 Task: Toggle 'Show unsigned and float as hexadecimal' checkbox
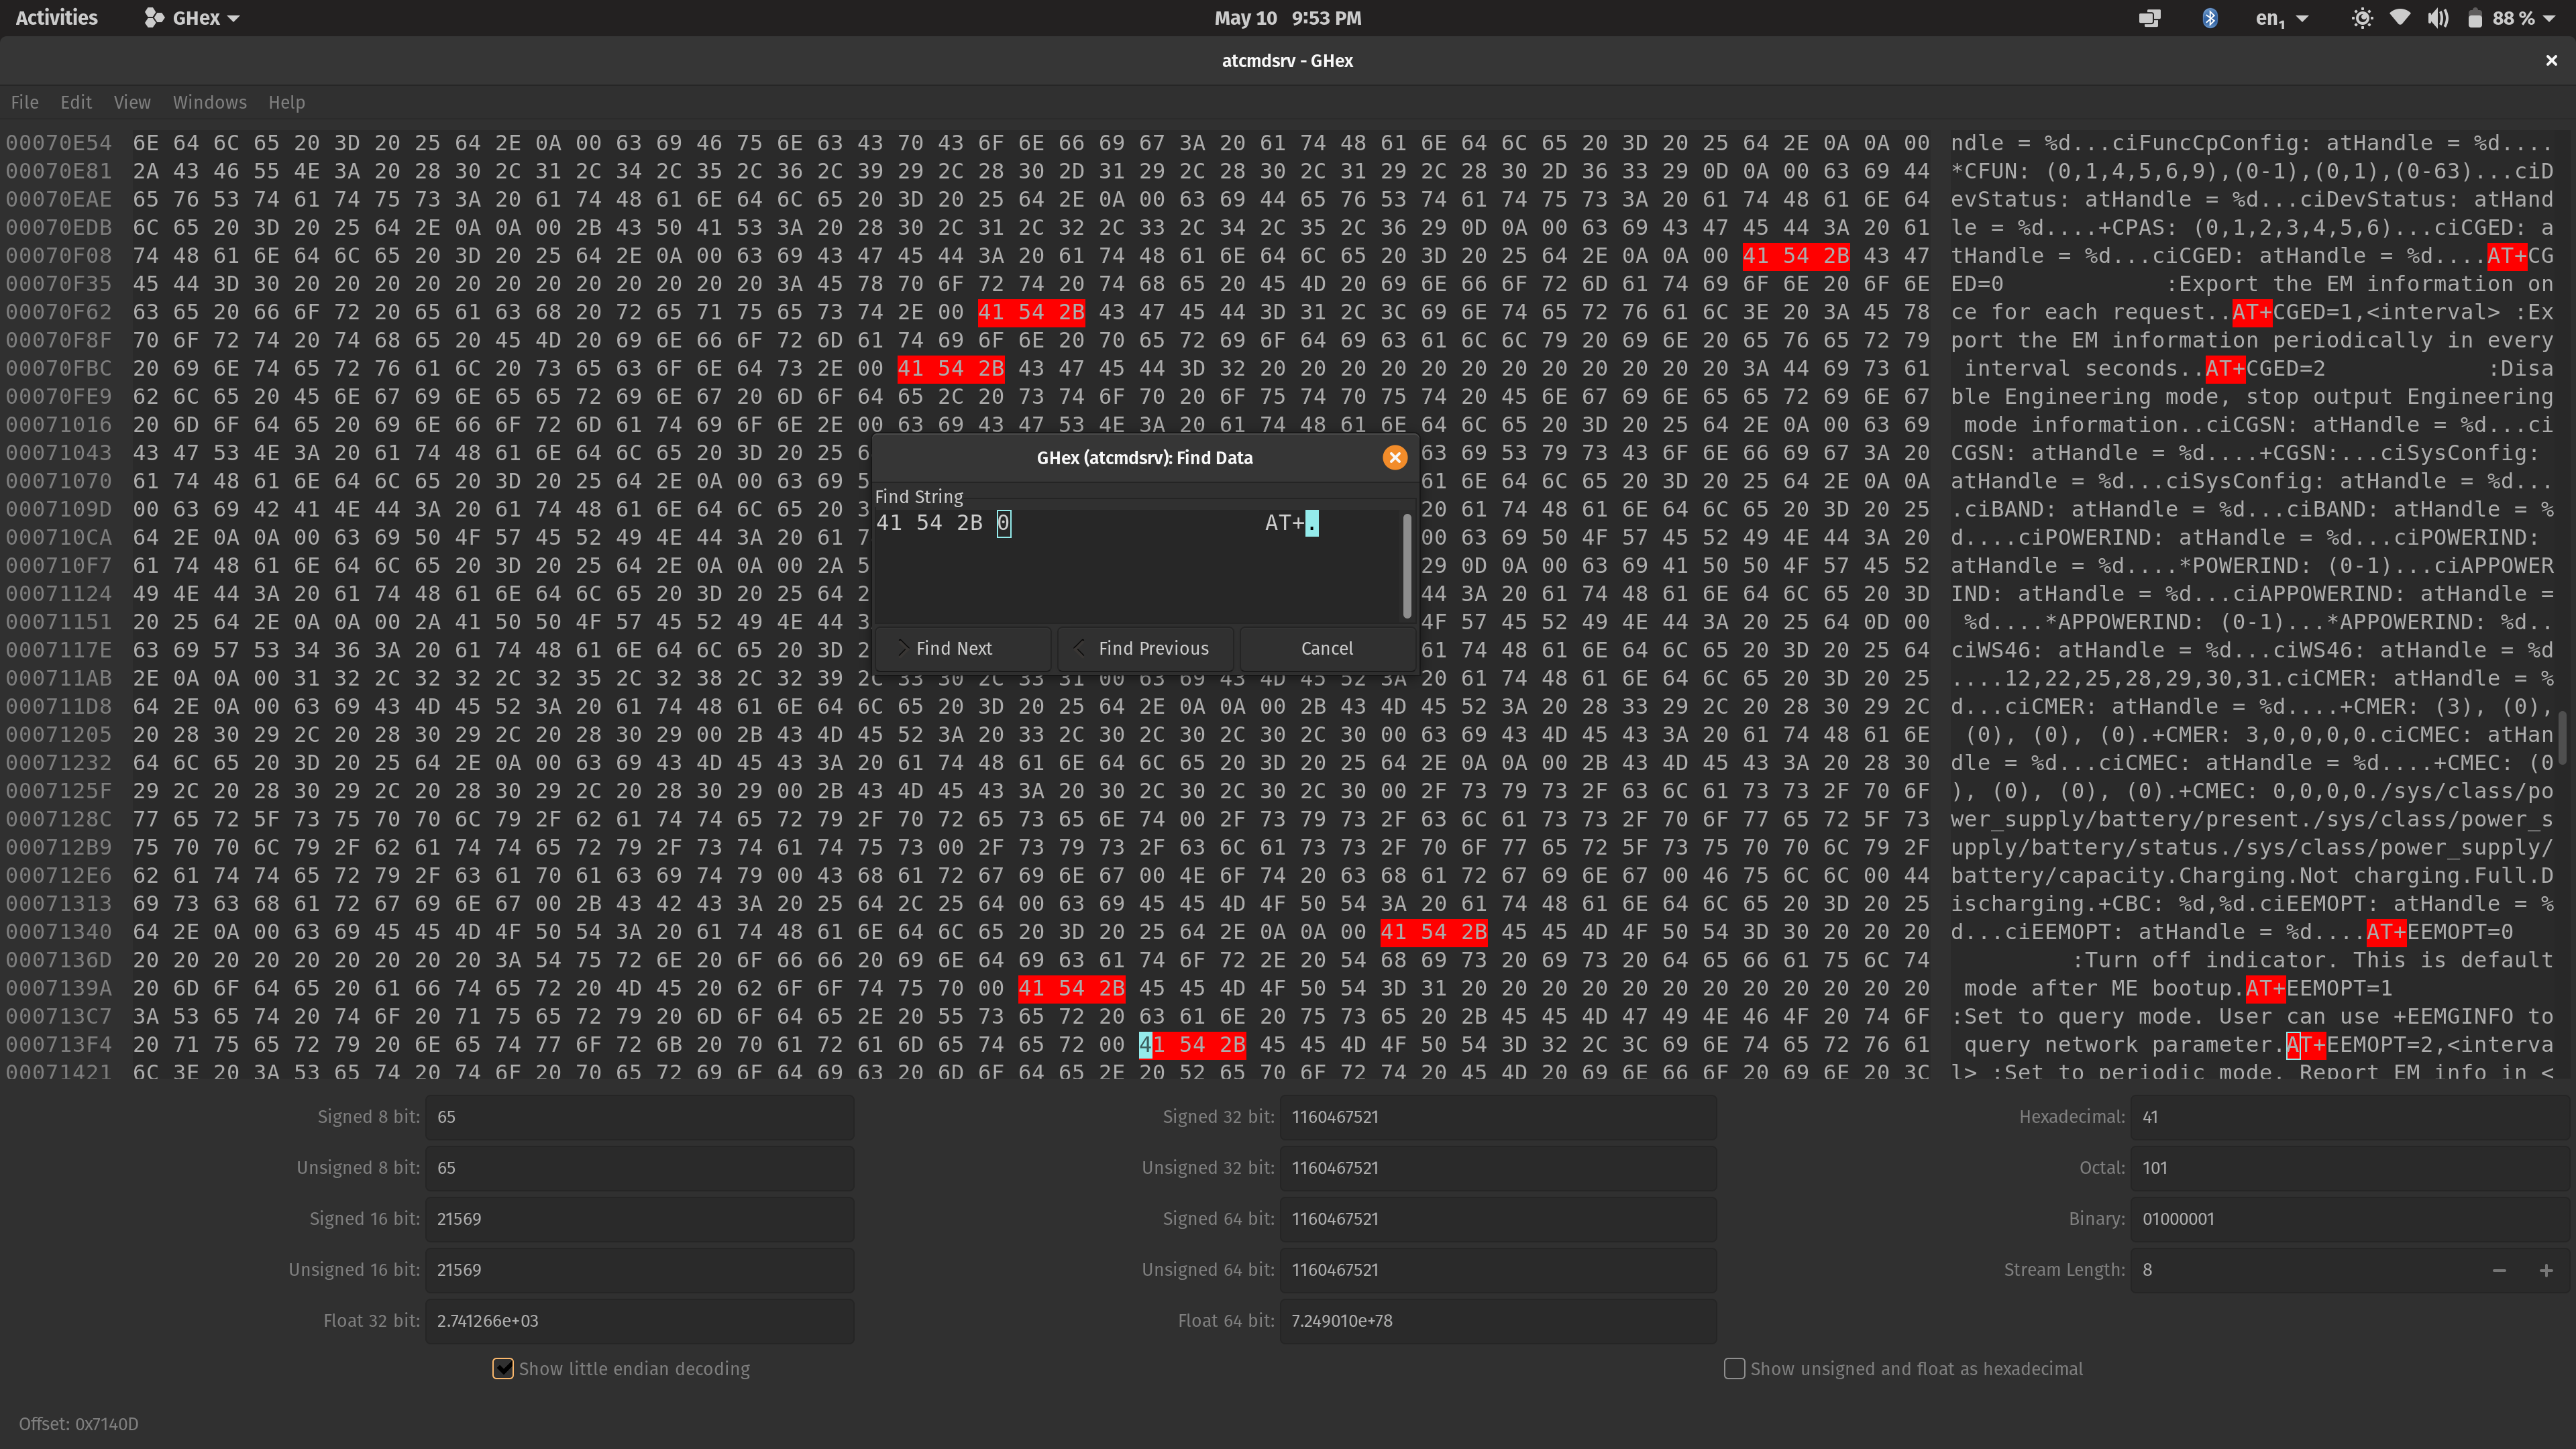coord(1735,1368)
